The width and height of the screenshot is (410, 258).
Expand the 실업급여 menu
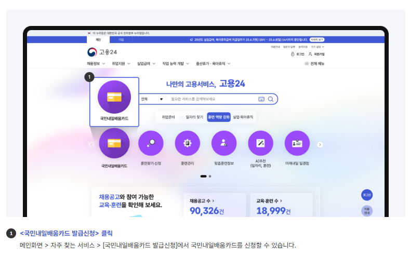click(x=146, y=63)
